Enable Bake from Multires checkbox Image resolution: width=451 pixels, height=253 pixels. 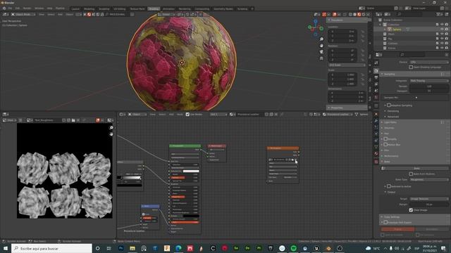411,174
